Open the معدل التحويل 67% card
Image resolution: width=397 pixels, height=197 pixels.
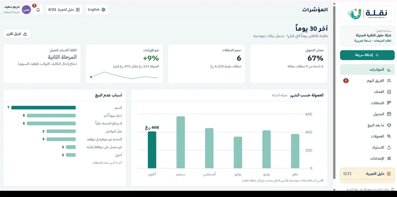(x=288, y=64)
